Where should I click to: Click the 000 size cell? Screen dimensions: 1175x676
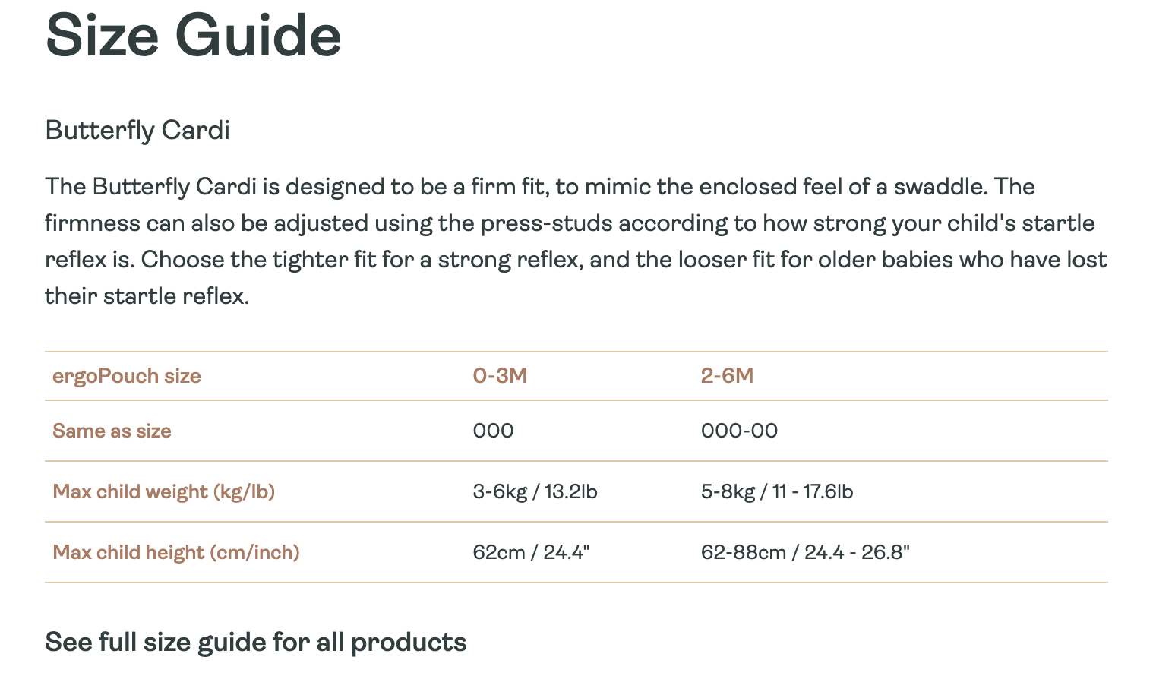[x=493, y=431]
